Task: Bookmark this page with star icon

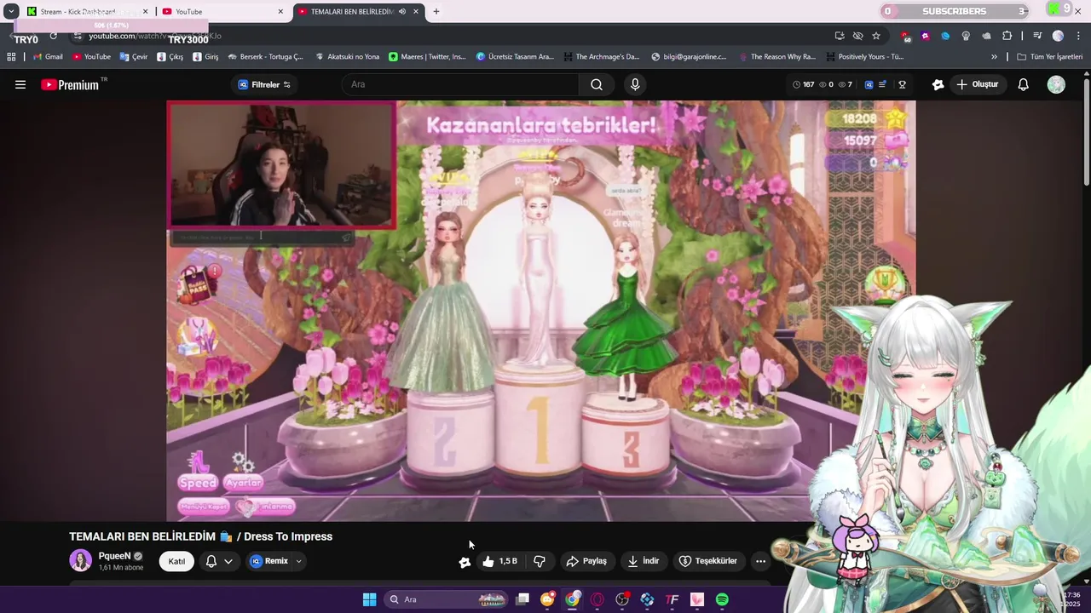Action: [876, 36]
